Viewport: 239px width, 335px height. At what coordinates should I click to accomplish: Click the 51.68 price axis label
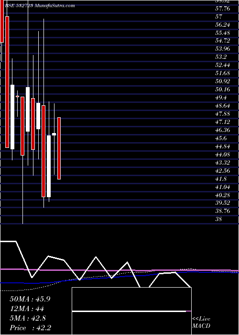223,73
